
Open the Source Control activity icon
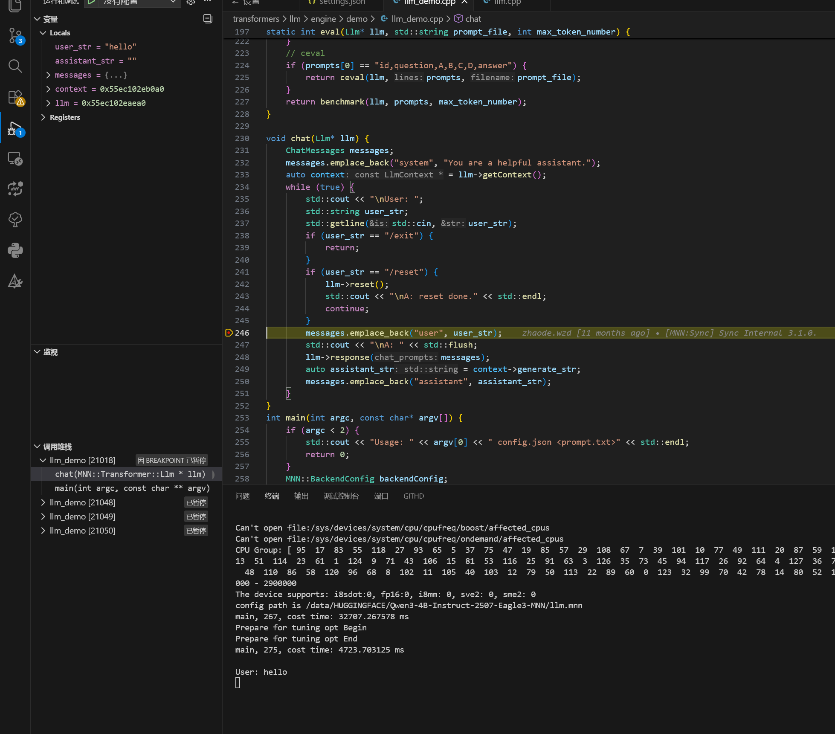(15, 35)
